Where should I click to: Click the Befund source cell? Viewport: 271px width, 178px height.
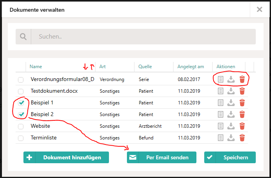(x=146, y=138)
